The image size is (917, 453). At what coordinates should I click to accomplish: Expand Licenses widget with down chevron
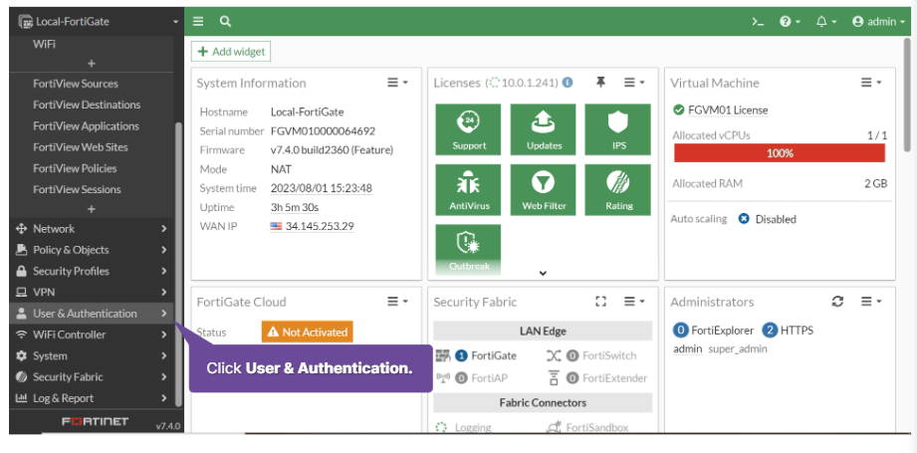pos(543,273)
